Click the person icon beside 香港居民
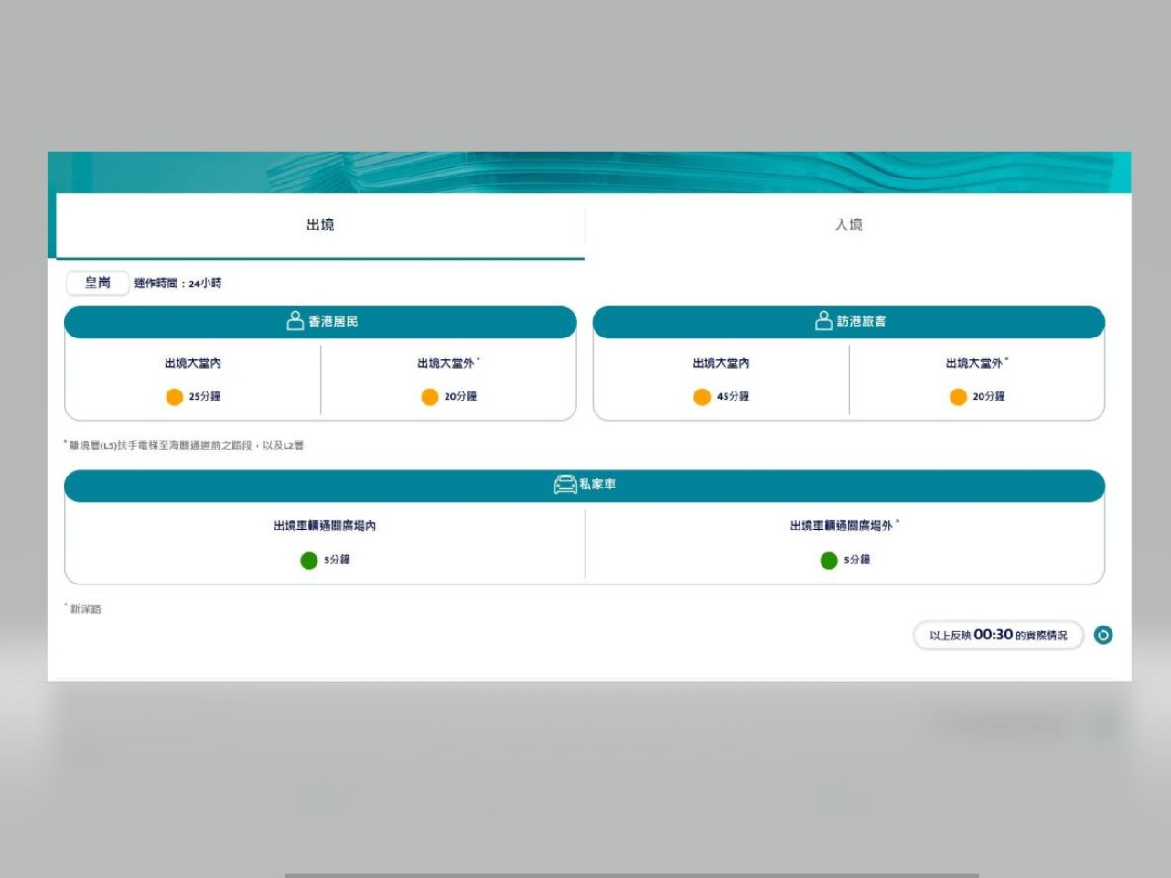Screen dimensions: 1171x878 [295, 321]
